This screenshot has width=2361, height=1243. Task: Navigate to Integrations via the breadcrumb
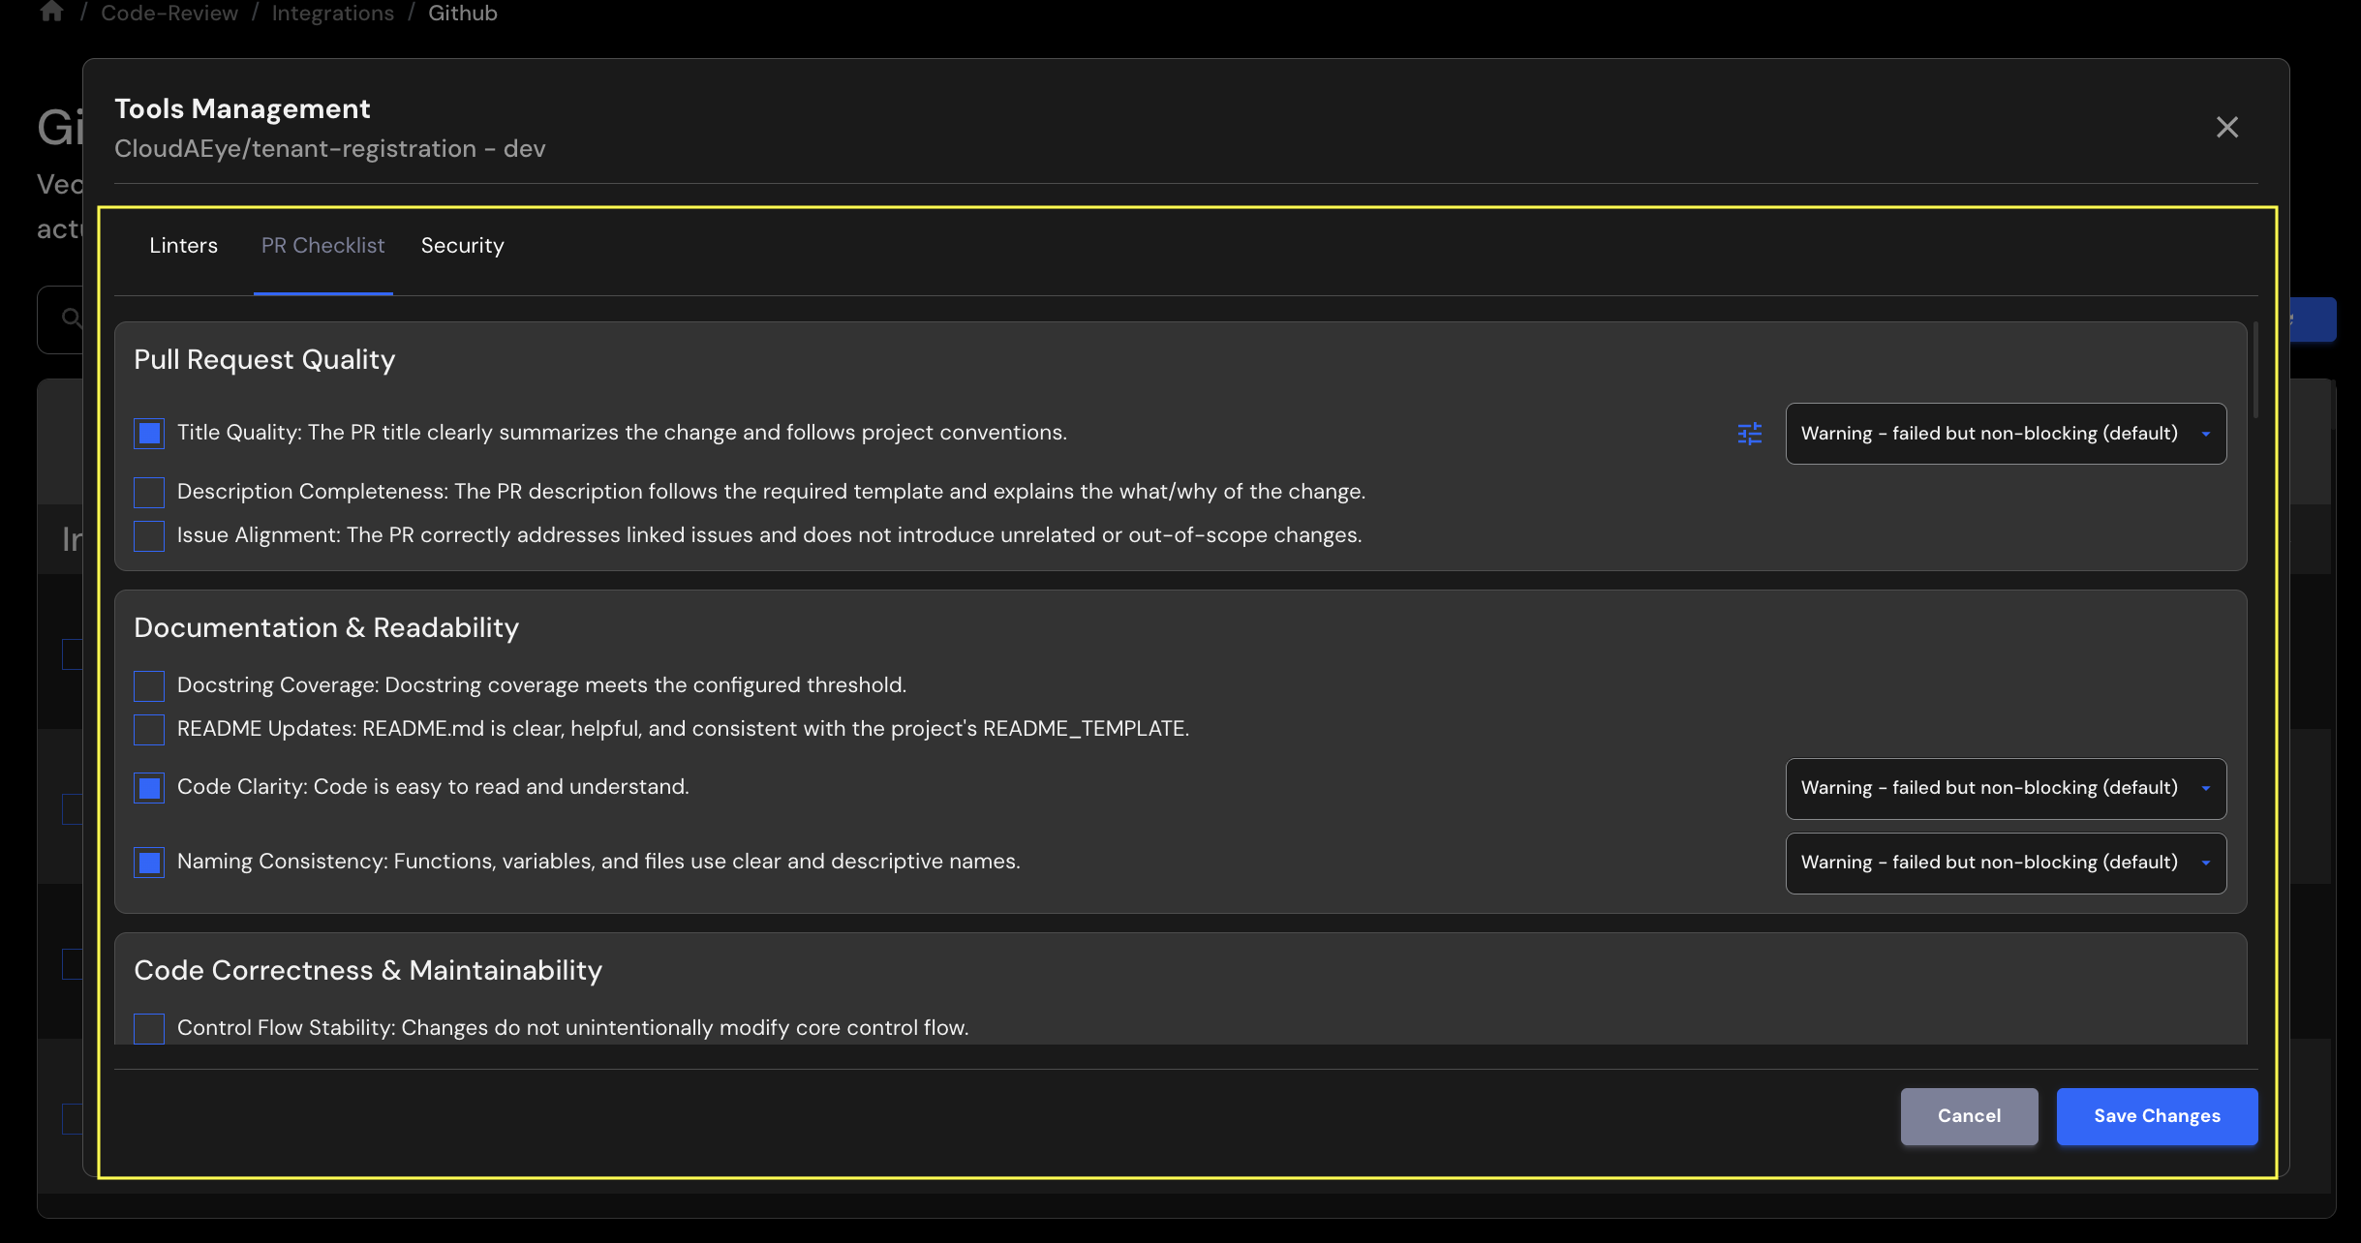point(332,13)
